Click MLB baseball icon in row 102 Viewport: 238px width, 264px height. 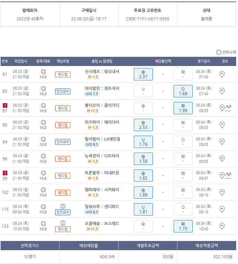point(43,190)
